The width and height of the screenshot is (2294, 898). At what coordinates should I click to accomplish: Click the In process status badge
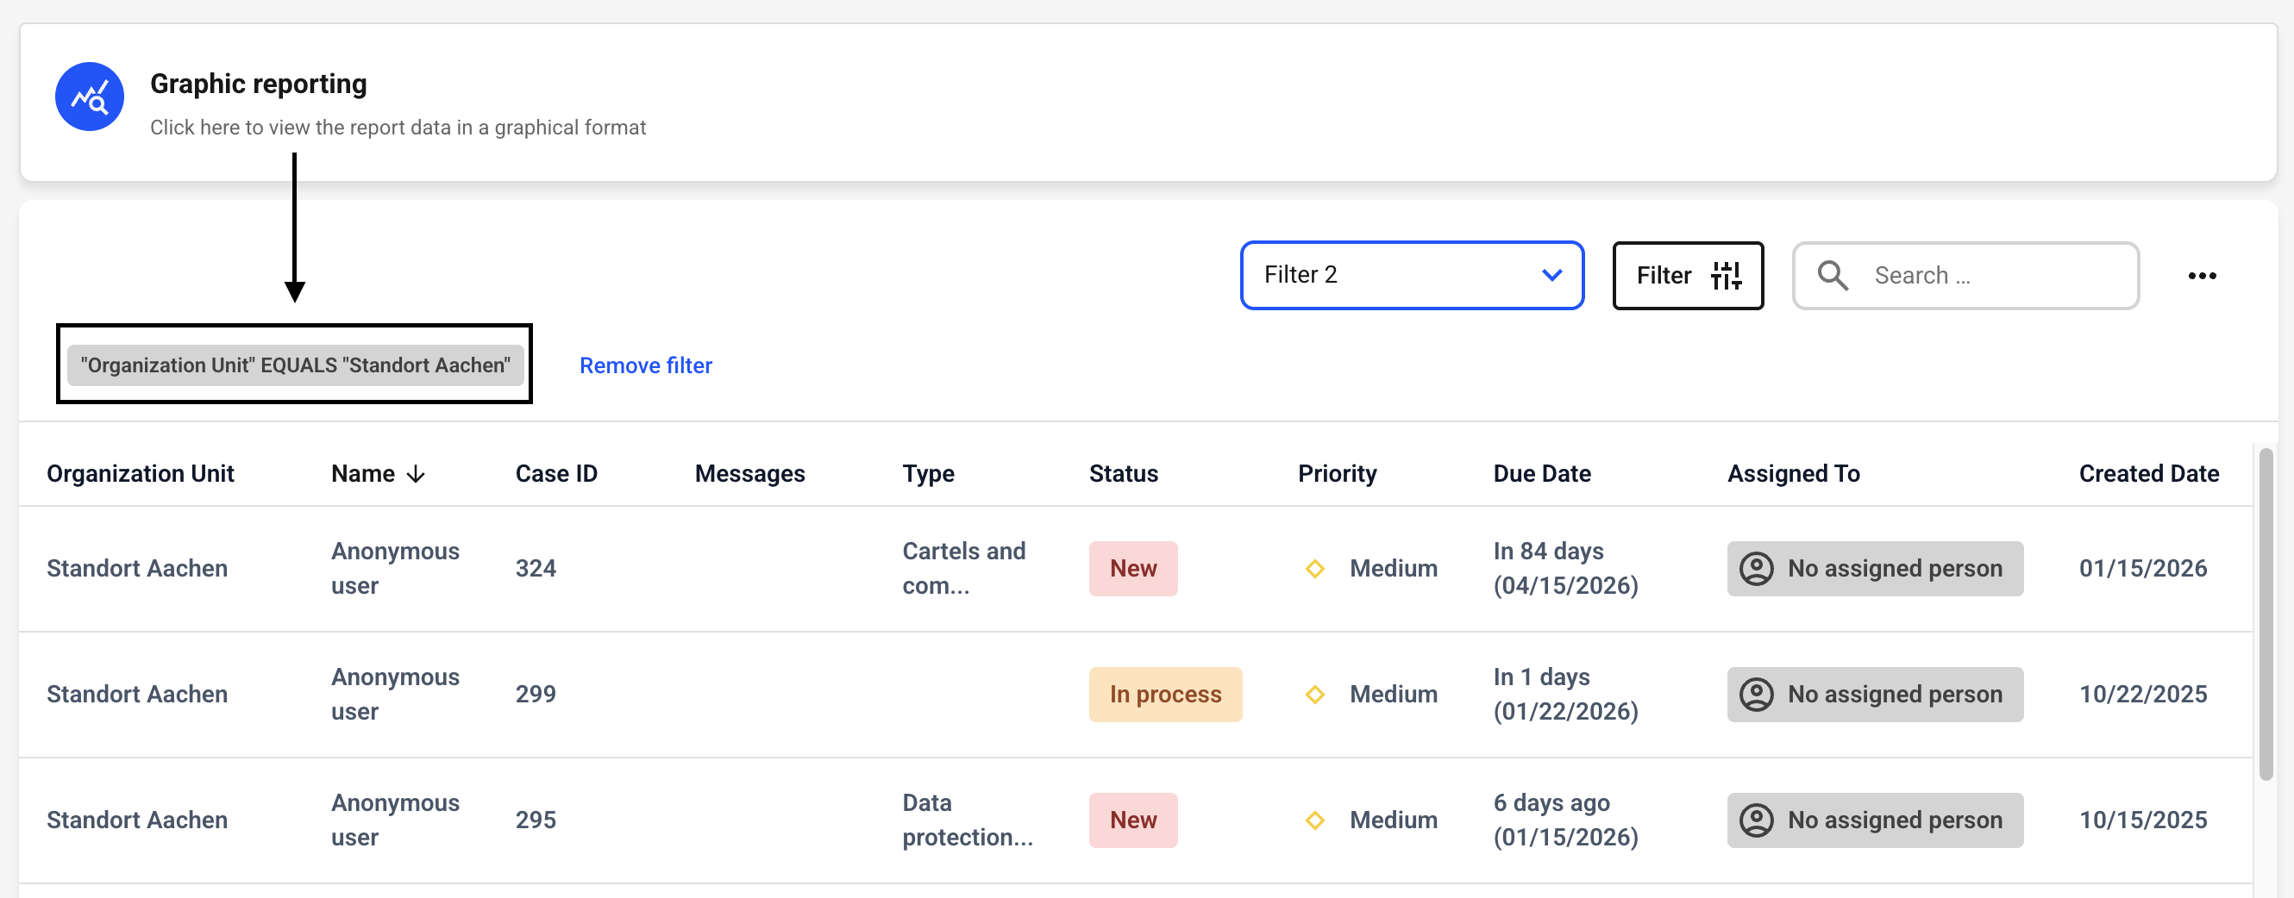[1165, 695]
